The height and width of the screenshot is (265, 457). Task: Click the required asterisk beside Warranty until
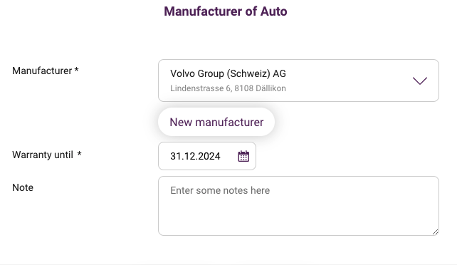tap(79, 154)
